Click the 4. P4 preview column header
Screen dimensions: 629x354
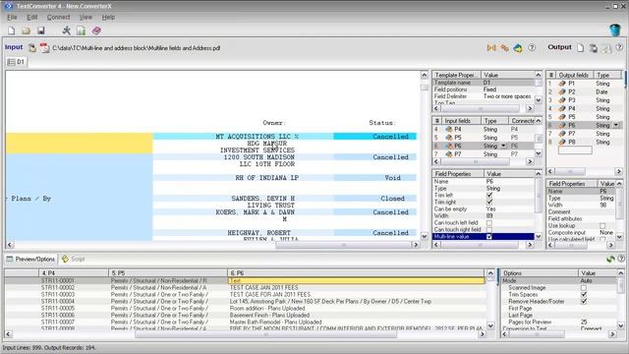coord(74,273)
